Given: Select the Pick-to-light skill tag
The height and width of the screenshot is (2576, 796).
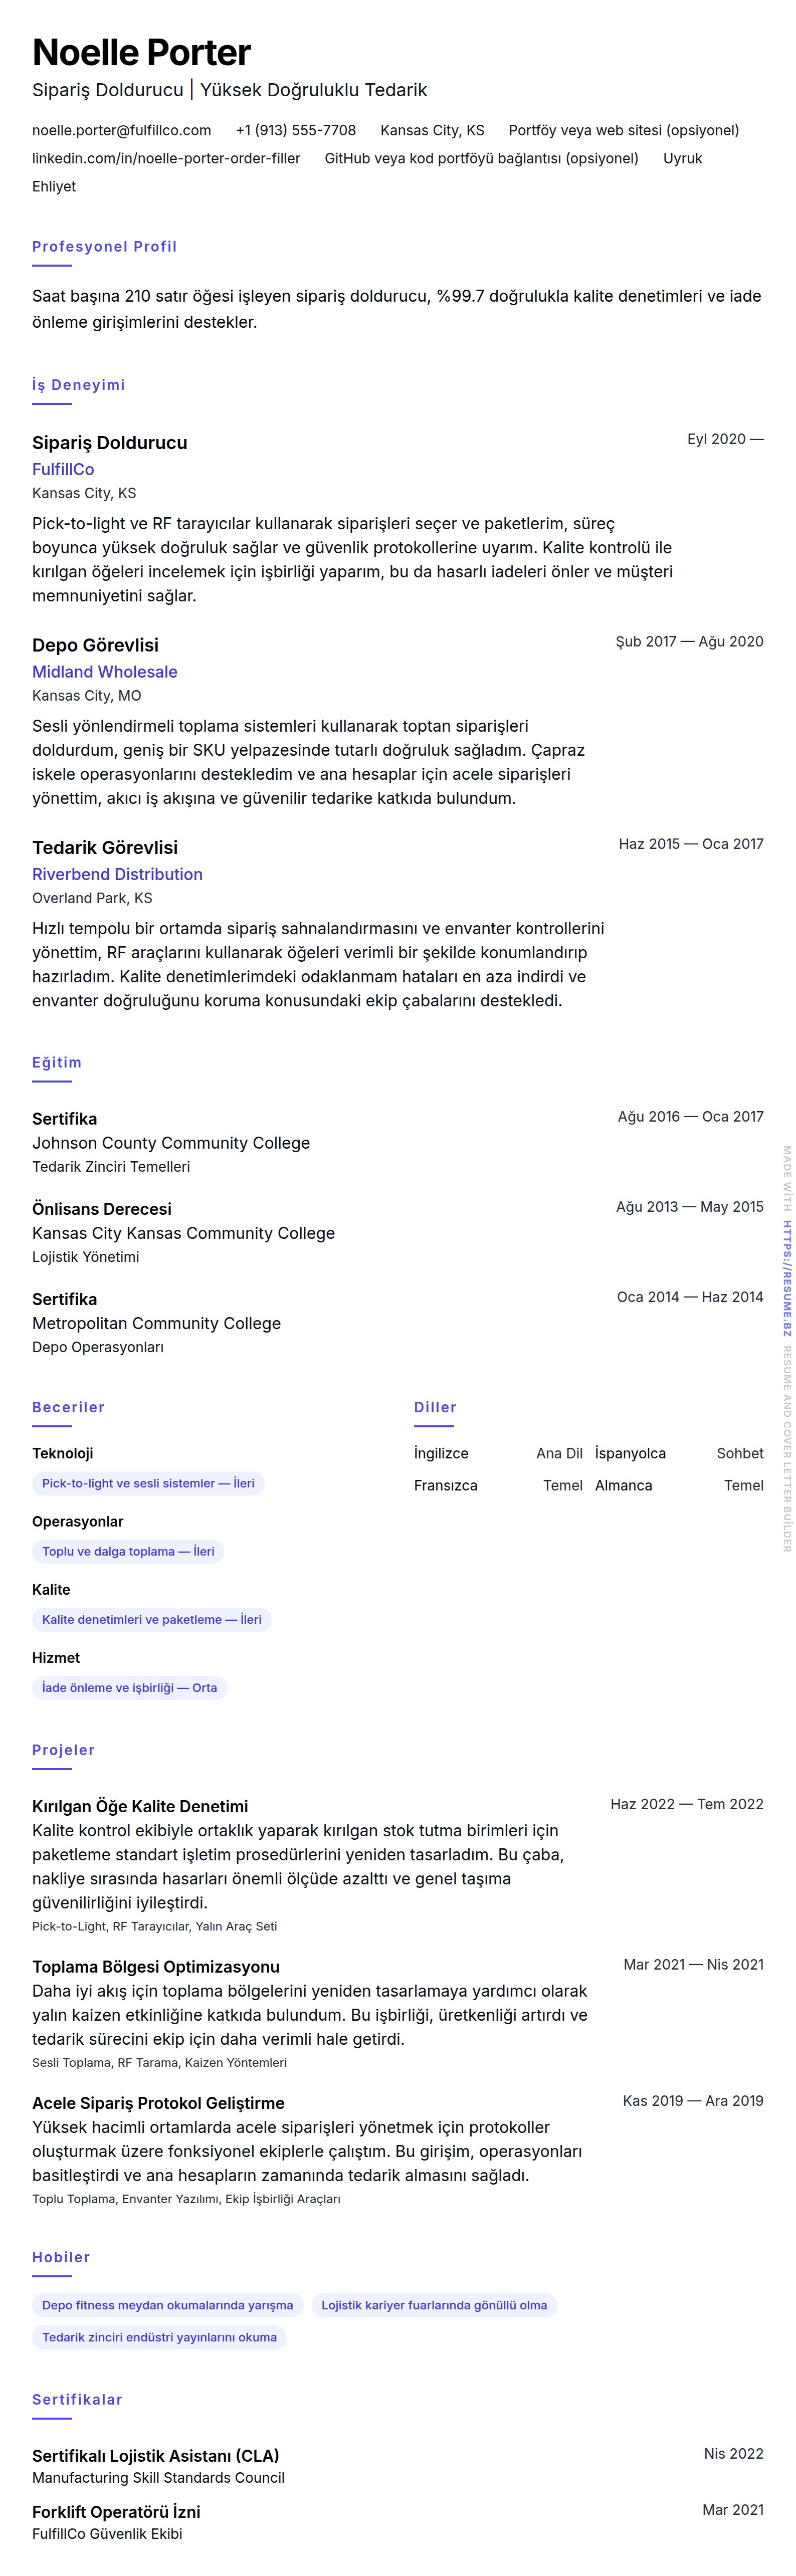Looking at the screenshot, I should click(x=148, y=1483).
